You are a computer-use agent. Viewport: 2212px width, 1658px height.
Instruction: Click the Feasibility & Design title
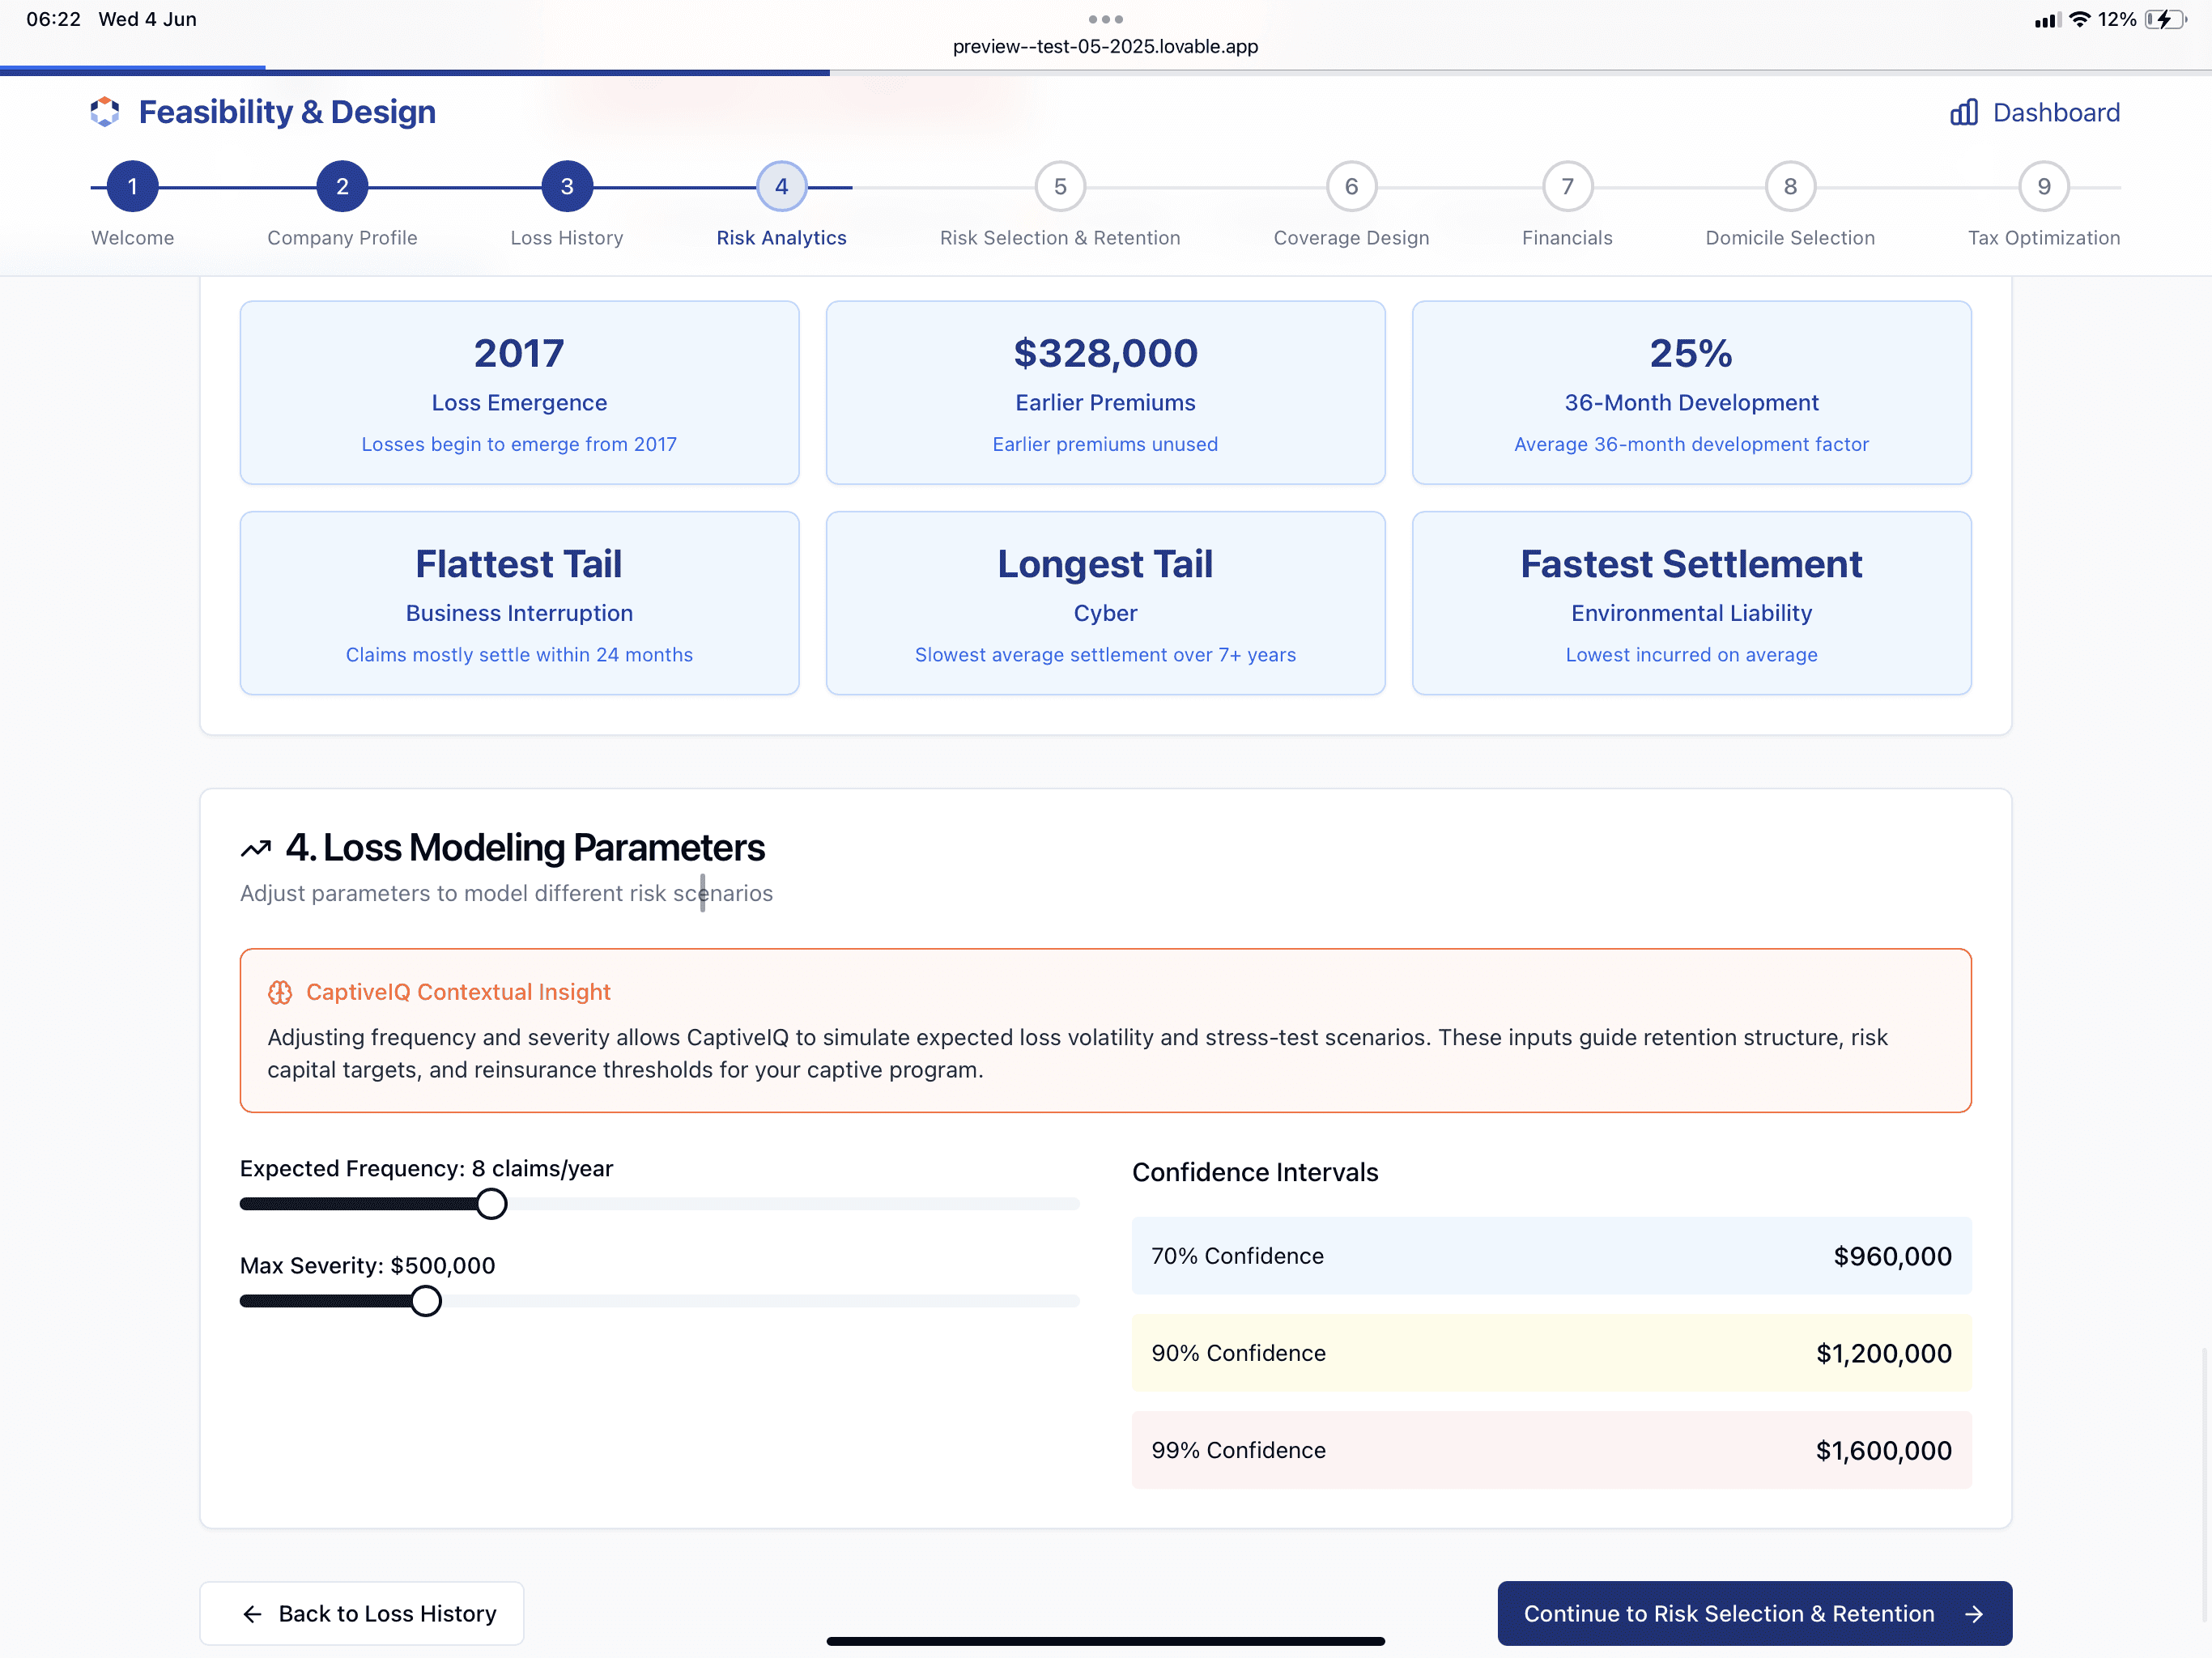coord(287,112)
